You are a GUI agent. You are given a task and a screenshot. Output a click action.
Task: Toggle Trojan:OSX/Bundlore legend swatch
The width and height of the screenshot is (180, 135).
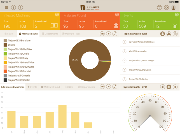5,41
